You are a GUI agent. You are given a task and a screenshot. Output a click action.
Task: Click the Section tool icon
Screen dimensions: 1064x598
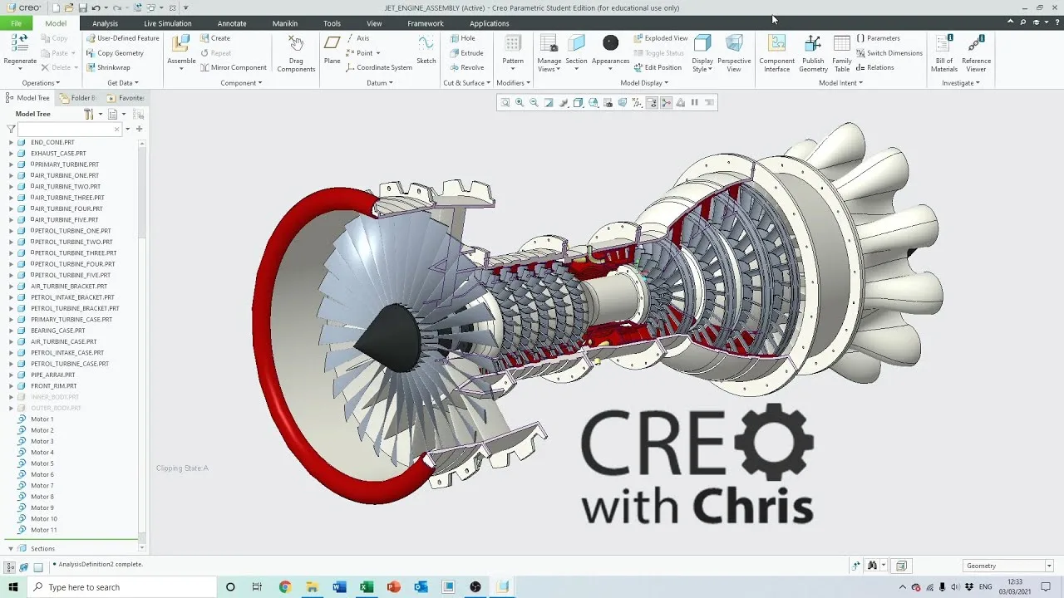[576, 43]
